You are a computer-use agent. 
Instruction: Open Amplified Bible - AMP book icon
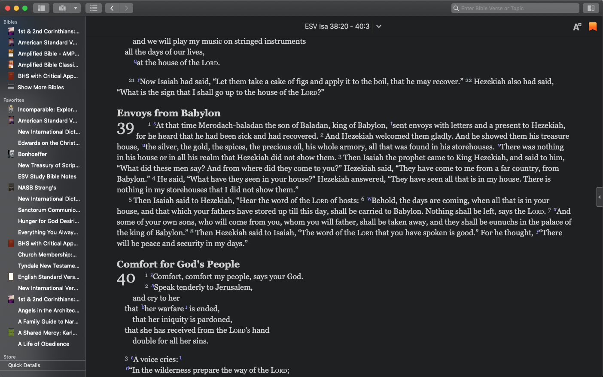point(11,54)
